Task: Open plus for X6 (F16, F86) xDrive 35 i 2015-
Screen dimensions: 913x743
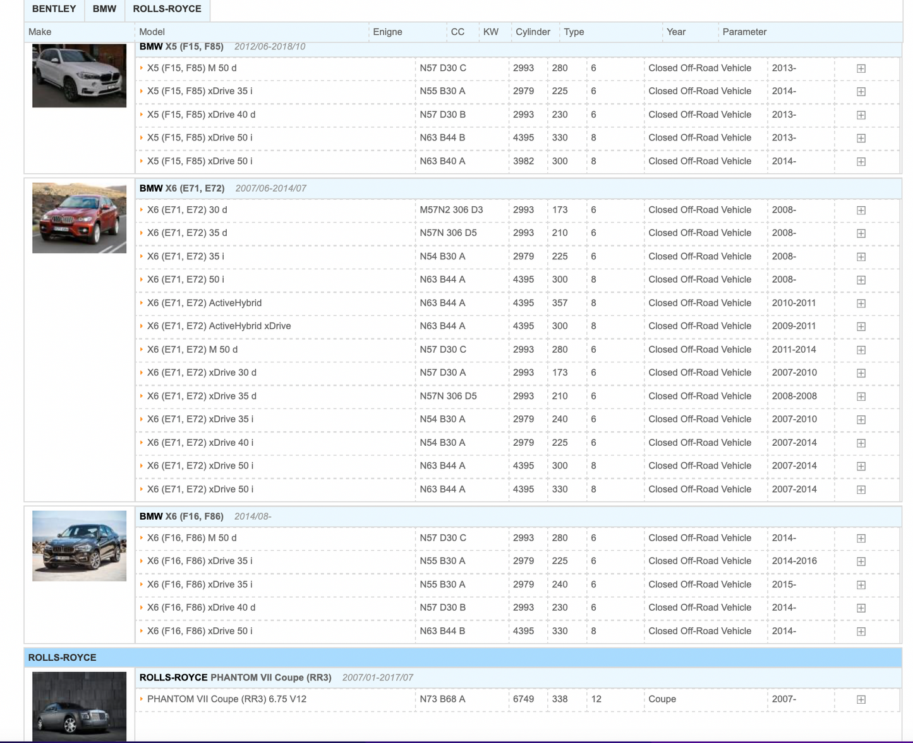Action: pyautogui.click(x=861, y=585)
